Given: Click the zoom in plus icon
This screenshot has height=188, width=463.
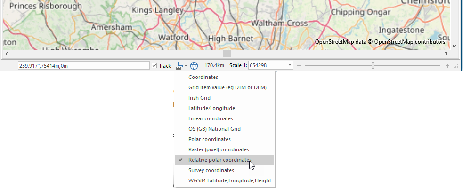Looking at the screenshot, I should pyautogui.click(x=447, y=66).
